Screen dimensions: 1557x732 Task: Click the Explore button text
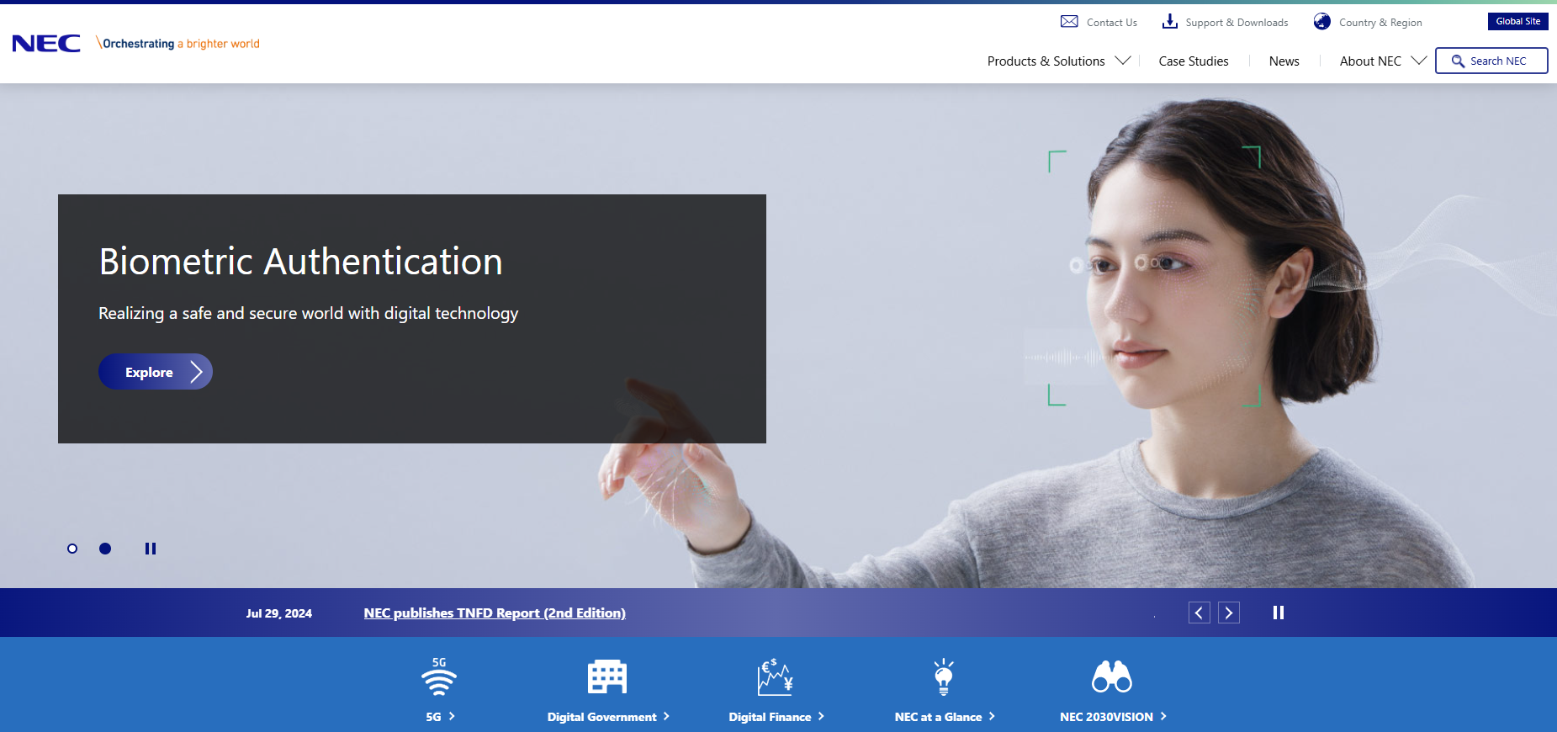tap(149, 372)
